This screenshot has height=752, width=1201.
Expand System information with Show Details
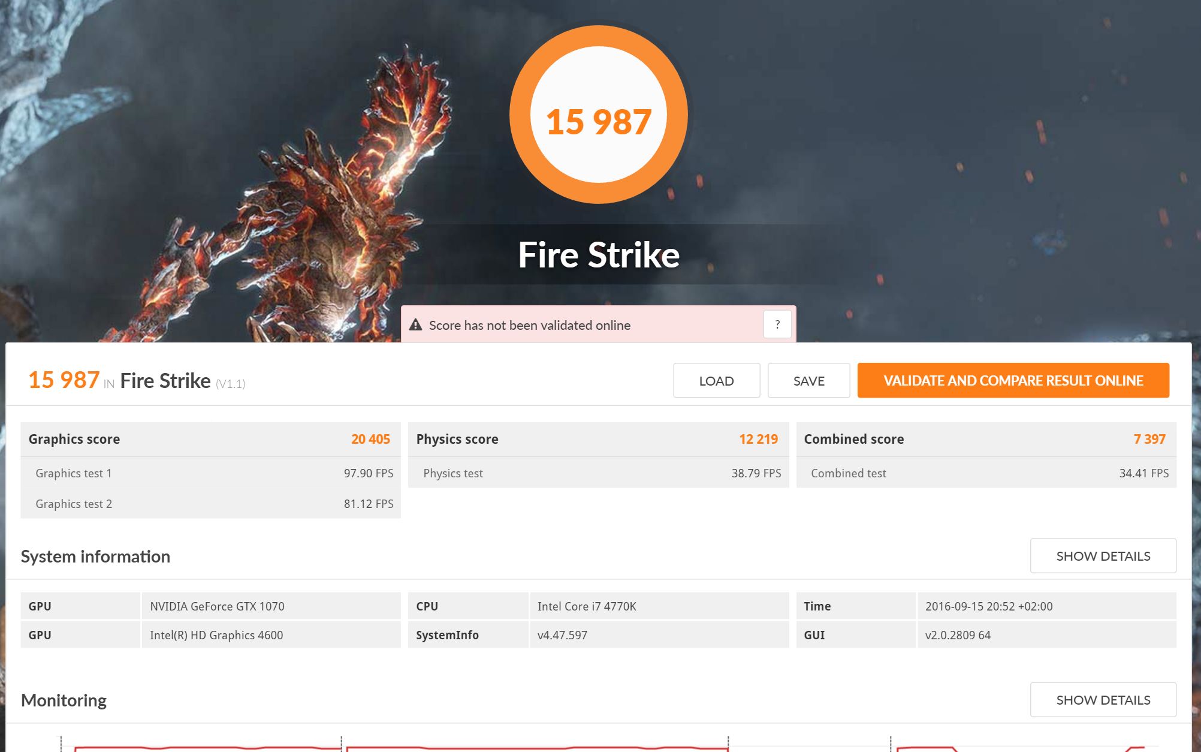[1103, 556]
